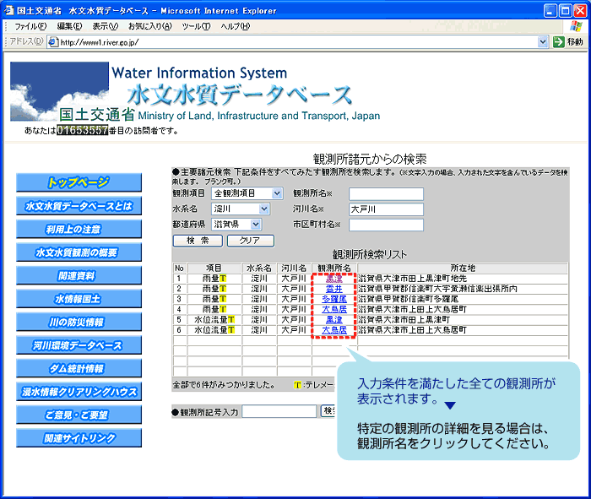The width and height of the screenshot is (591, 499).
Task: Expand the address bar URL history dropdown
Action: pyautogui.click(x=543, y=41)
